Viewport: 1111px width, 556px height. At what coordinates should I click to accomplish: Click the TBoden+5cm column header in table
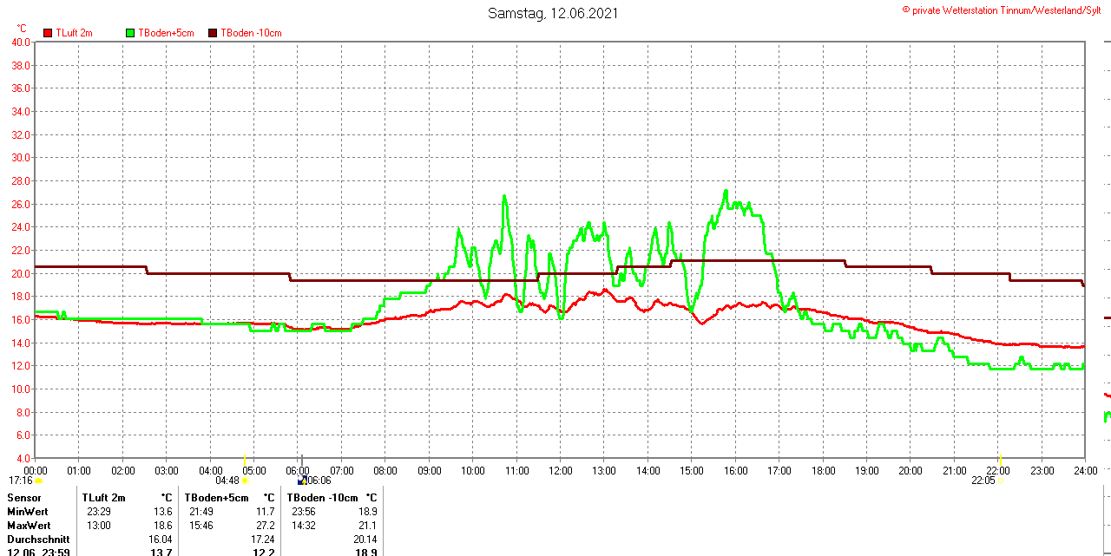(216, 498)
